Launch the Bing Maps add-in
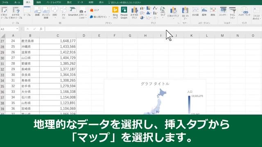This screenshot has width=262, height=147. (x=115, y=13)
